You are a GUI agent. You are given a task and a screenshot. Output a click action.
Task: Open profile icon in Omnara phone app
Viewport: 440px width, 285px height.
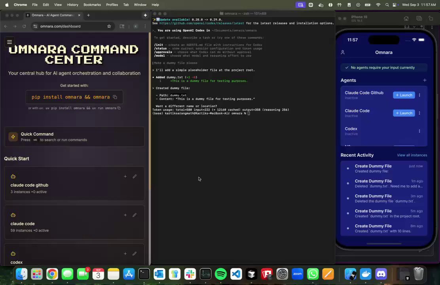pyautogui.click(x=343, y=53)
